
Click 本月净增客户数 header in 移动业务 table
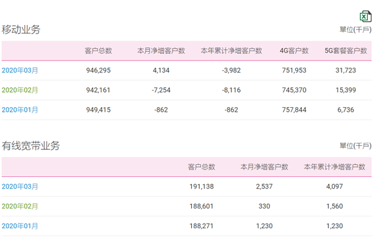pyautogui.click(x=161, y=51)
